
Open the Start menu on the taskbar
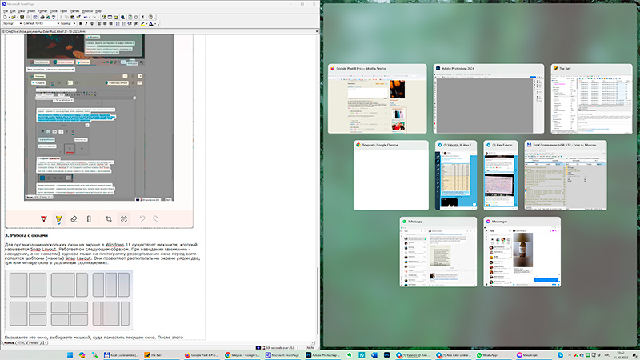[70, 354]
